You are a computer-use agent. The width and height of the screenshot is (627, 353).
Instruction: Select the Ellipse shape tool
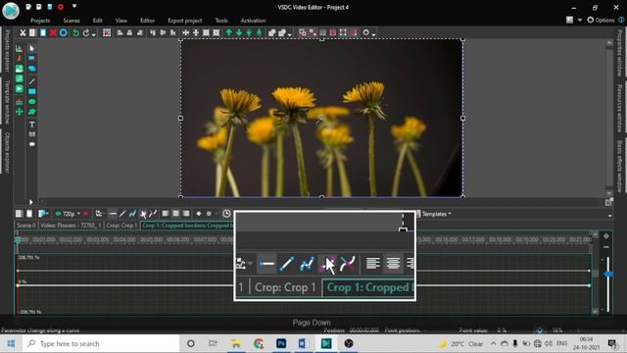[x=32, y=102]
